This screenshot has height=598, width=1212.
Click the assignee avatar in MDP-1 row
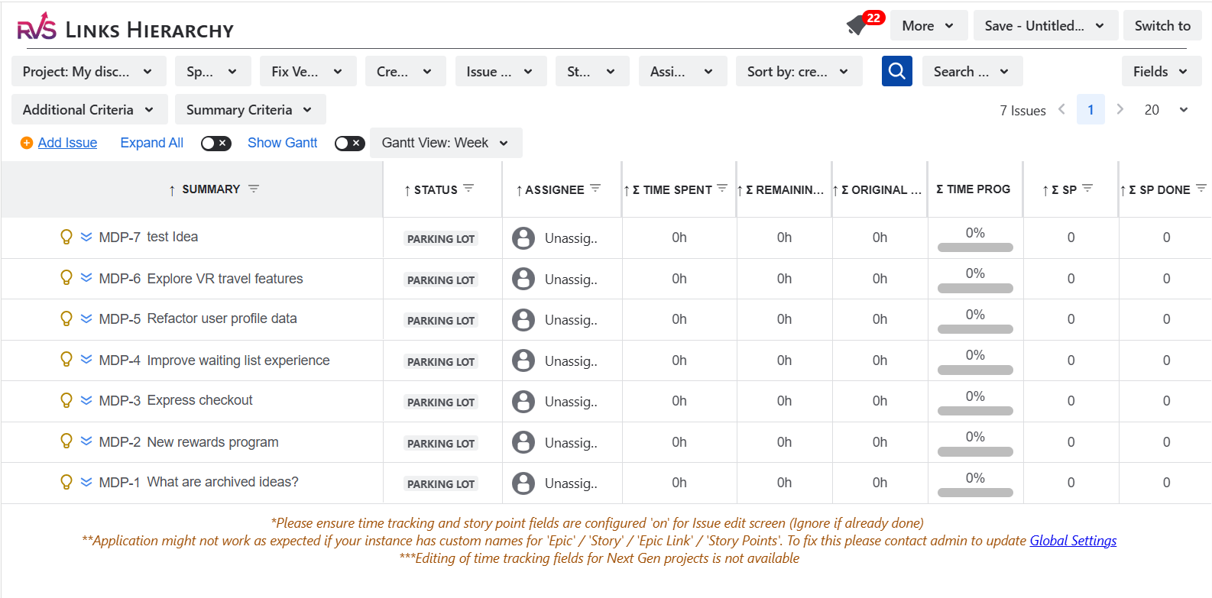coord(523,483)
